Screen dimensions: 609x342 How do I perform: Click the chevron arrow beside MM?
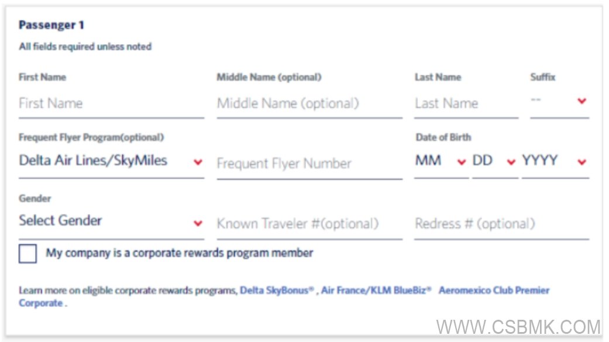462,162
